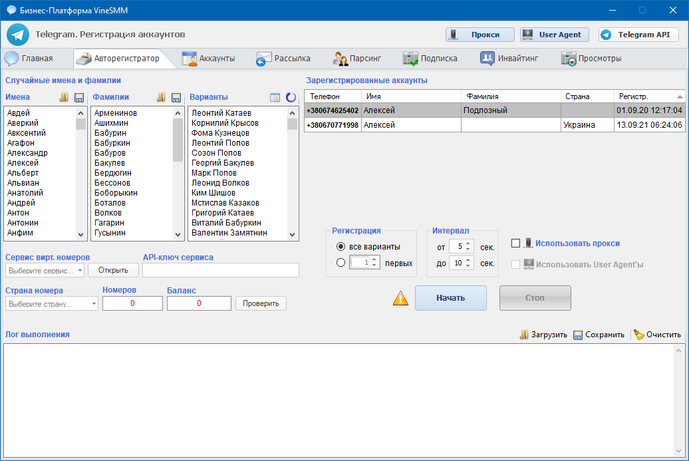689x461 pixels.
Task: Click the refresh icon beside Варианты
Action: (291, 97)
